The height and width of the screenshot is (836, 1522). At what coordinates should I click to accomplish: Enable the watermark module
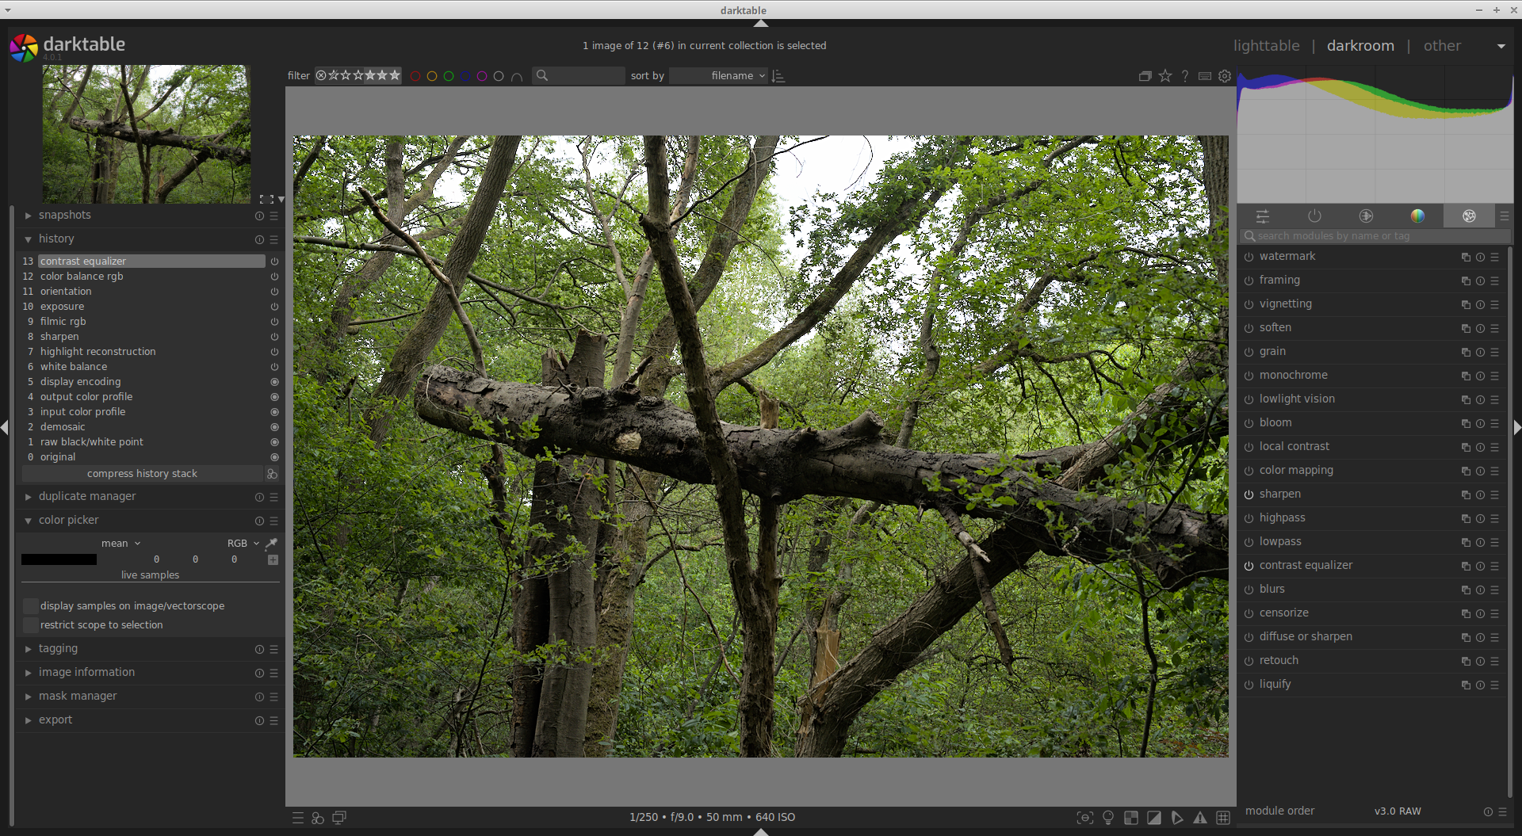[x=1249, y=257]
